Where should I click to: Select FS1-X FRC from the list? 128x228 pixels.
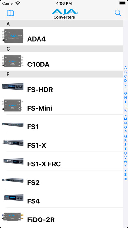pos(62,161)
